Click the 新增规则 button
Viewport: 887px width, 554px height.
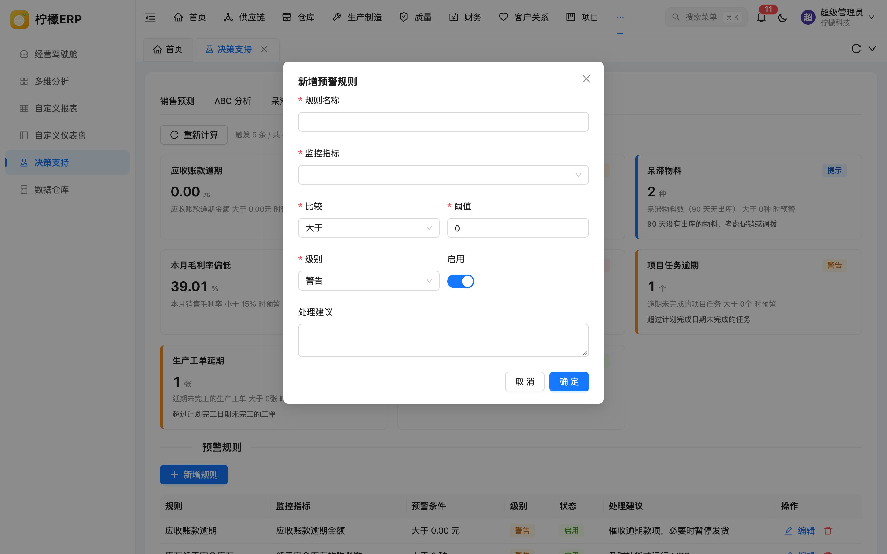(194, 475)
